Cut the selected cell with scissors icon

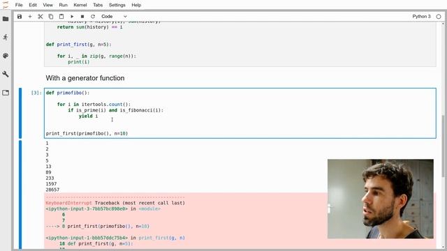[41, 17]
